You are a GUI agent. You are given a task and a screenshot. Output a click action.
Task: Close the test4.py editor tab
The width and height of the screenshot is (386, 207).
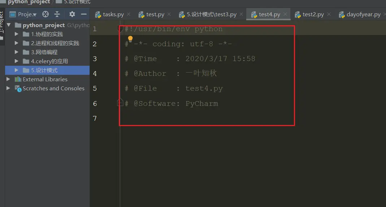point(285,15)
